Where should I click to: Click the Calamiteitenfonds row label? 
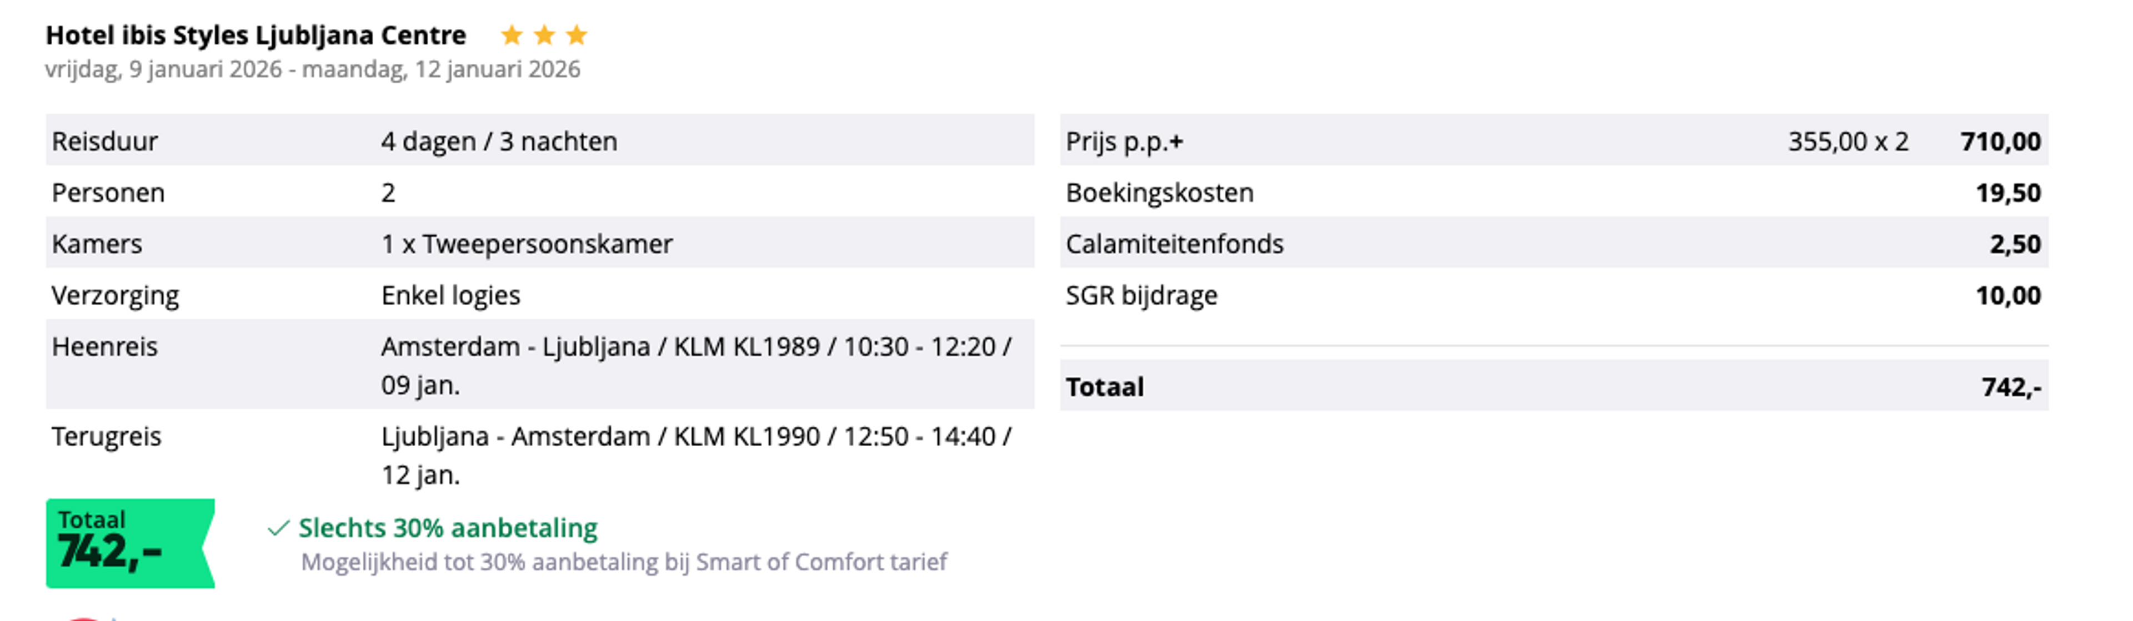coord(1174,244)
